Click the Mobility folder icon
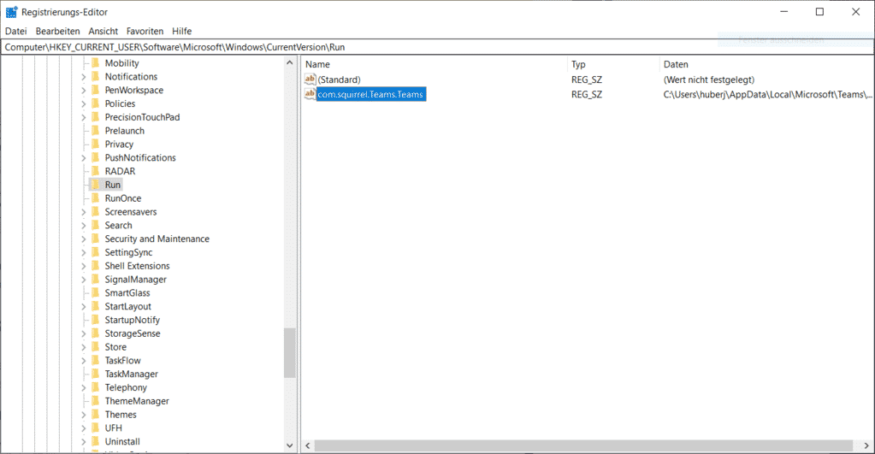Image resolution: width=875 pixels, height=454 pixels. pos(96,63)
